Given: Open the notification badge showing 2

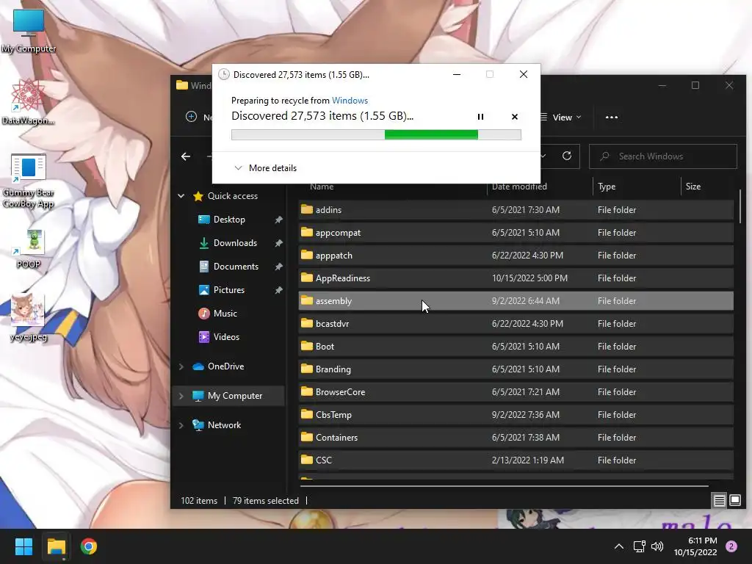Looking at the screenshot, I should pyautogui.click(x=731, y=546).
